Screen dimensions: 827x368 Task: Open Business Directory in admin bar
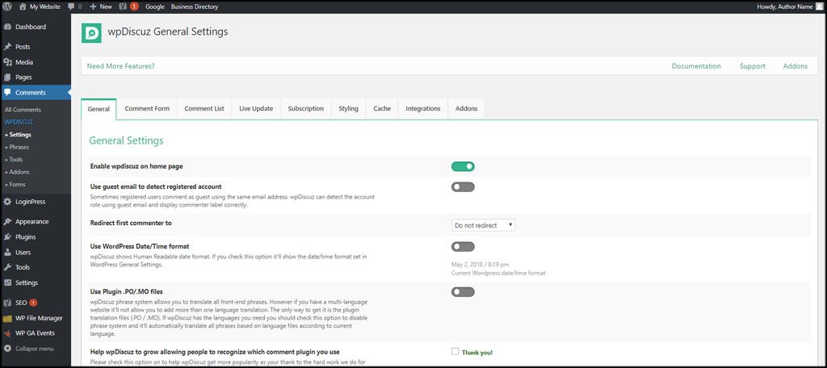click(x=195, y=6)
